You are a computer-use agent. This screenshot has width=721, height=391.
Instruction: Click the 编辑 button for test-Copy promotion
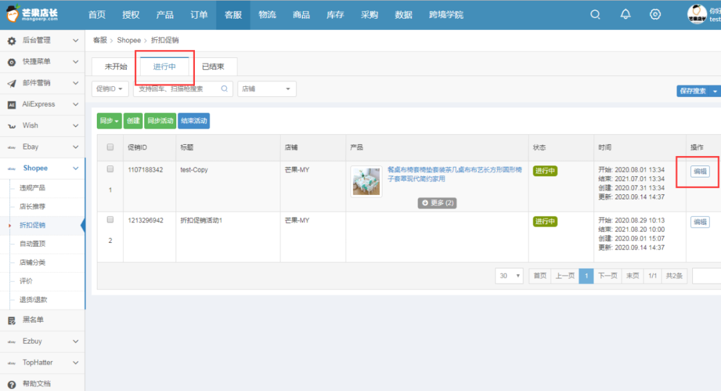click(700, 171)
